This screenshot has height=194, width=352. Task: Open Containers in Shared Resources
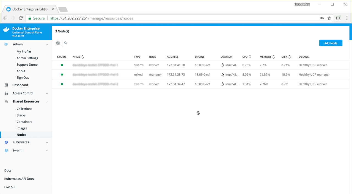coord(24,122)
